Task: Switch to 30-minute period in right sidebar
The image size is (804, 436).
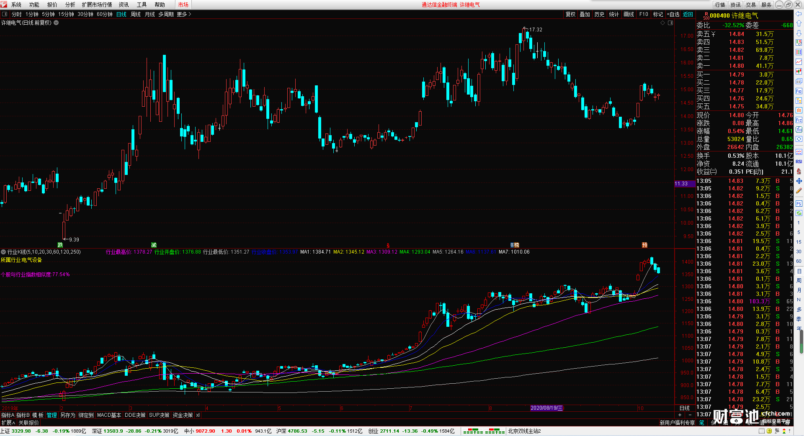Action: (799, 251)
